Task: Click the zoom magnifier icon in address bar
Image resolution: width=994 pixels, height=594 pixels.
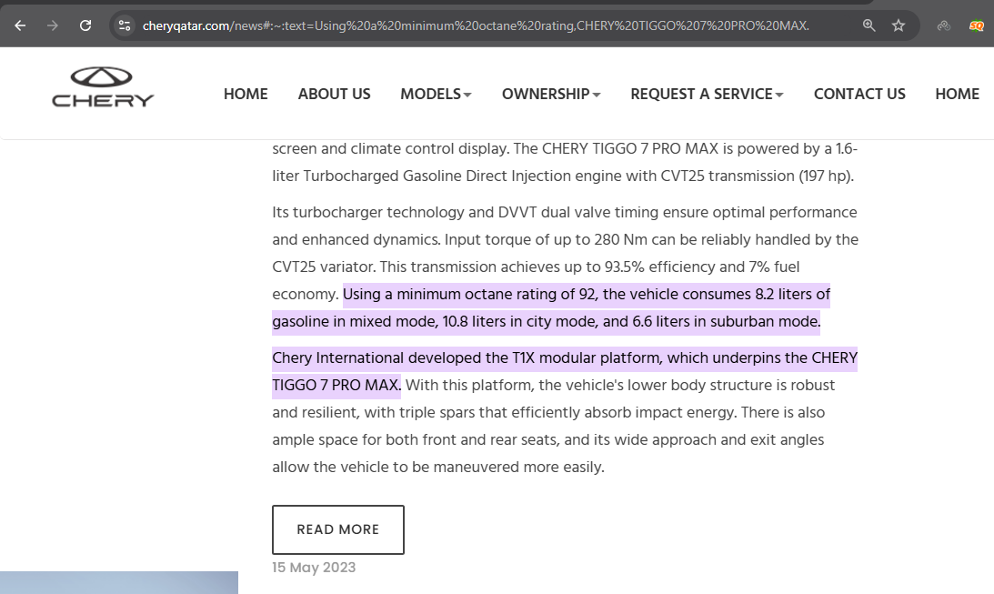Action: (869, 25)
